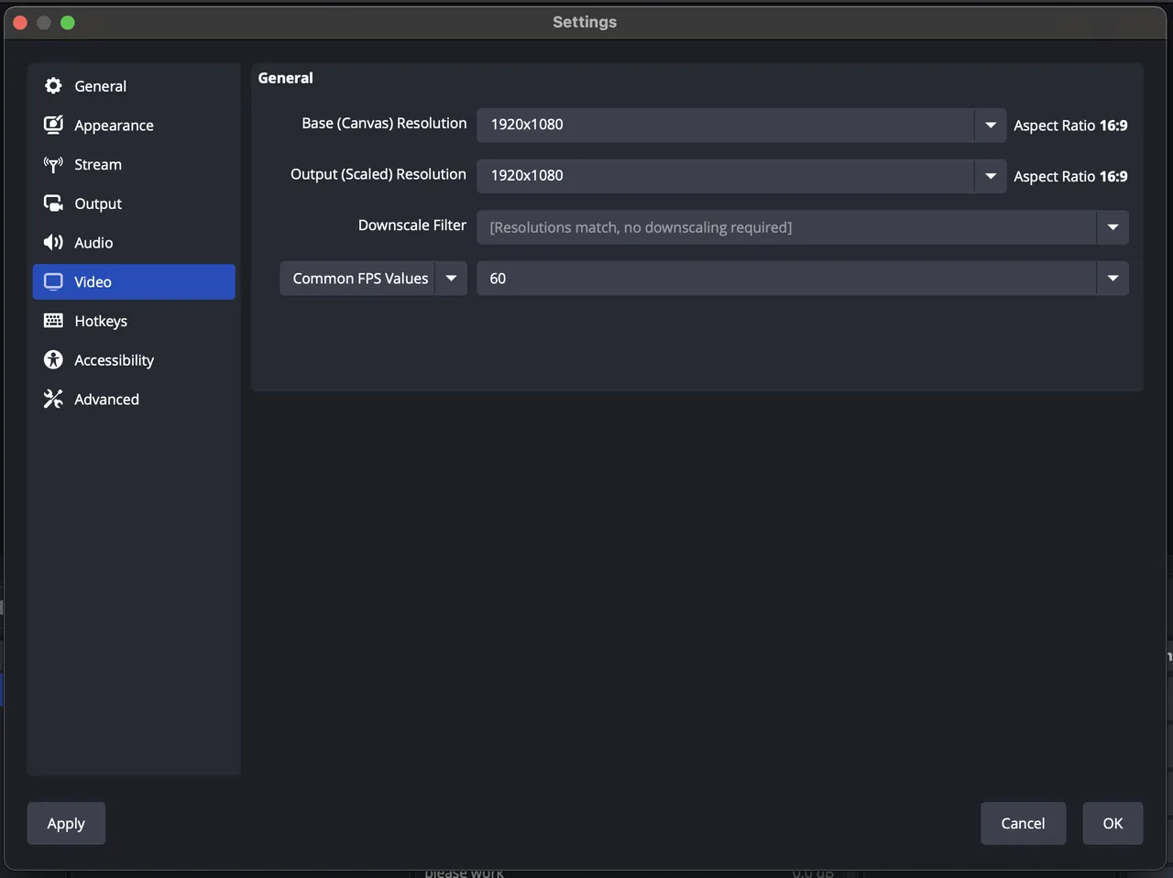Go to the Accessibility settings tab

(134, 360)
